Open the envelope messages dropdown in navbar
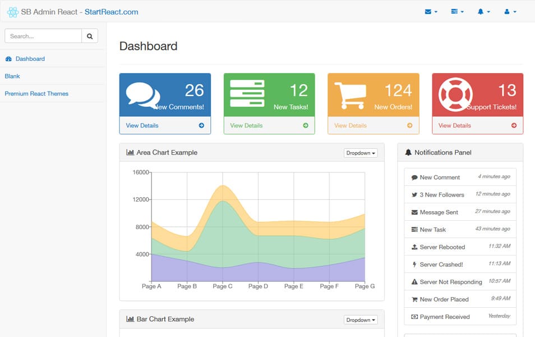 (431, 12)
